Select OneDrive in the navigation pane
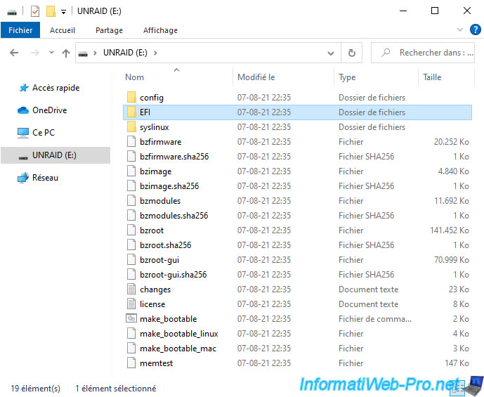The width and height of the screenshot is (484, 397). click(49, 110)
